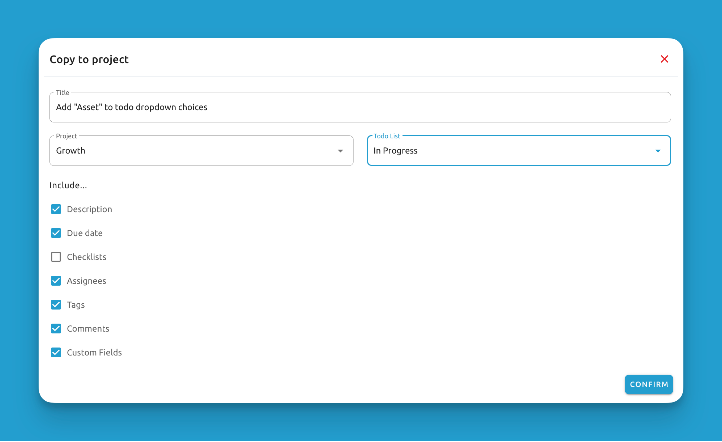Uncheck the Assignees checkbox
Screen dimensions: 722x442
[x=56, y=281]
